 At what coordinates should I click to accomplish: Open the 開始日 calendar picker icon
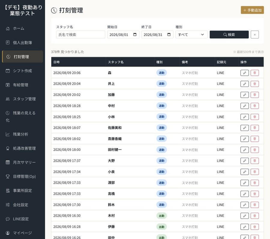135,34
